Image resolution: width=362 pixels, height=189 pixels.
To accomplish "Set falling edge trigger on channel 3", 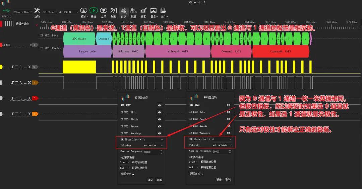I will click(21, 114).
